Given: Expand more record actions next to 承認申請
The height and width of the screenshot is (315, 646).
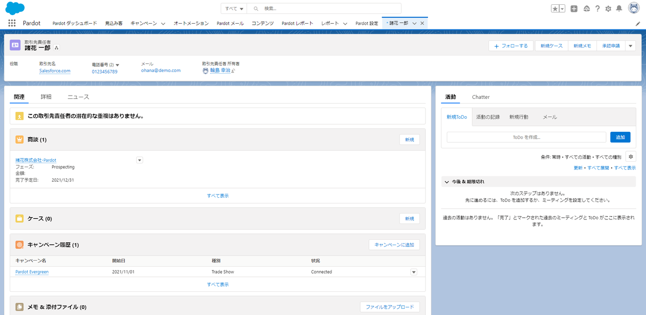Looking at the screenshot, I should point(631,46).
